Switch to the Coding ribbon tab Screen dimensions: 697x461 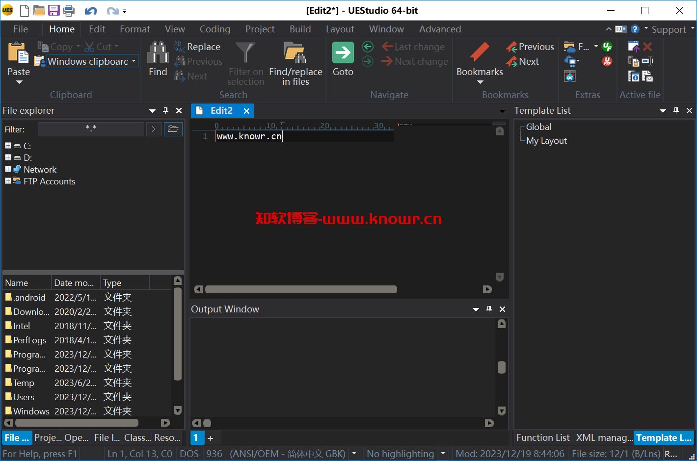click(x=215, y=29)
